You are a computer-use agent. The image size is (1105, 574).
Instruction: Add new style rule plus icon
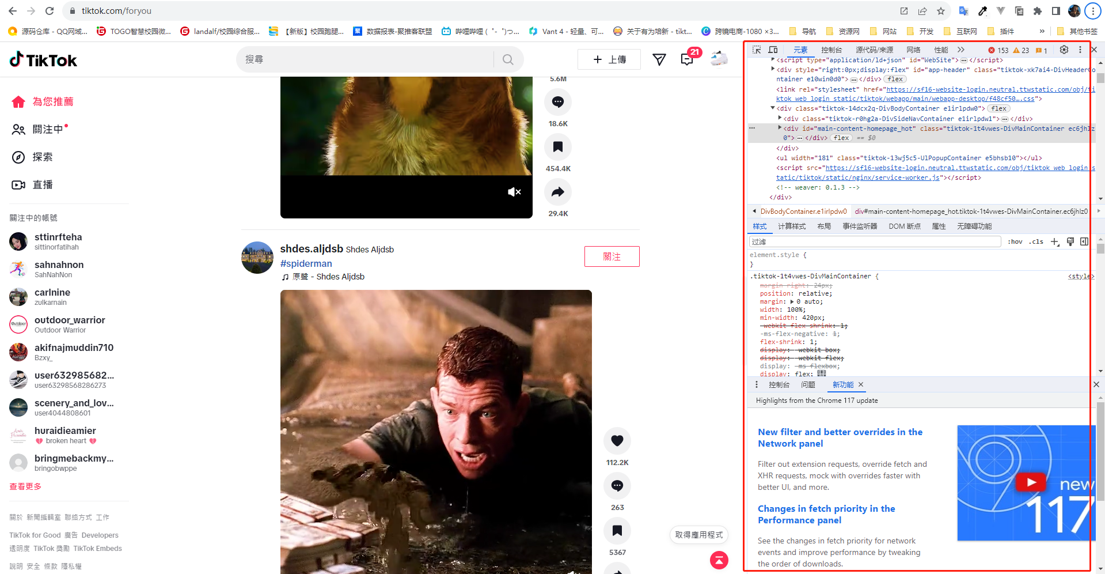tap(1055, 241)
